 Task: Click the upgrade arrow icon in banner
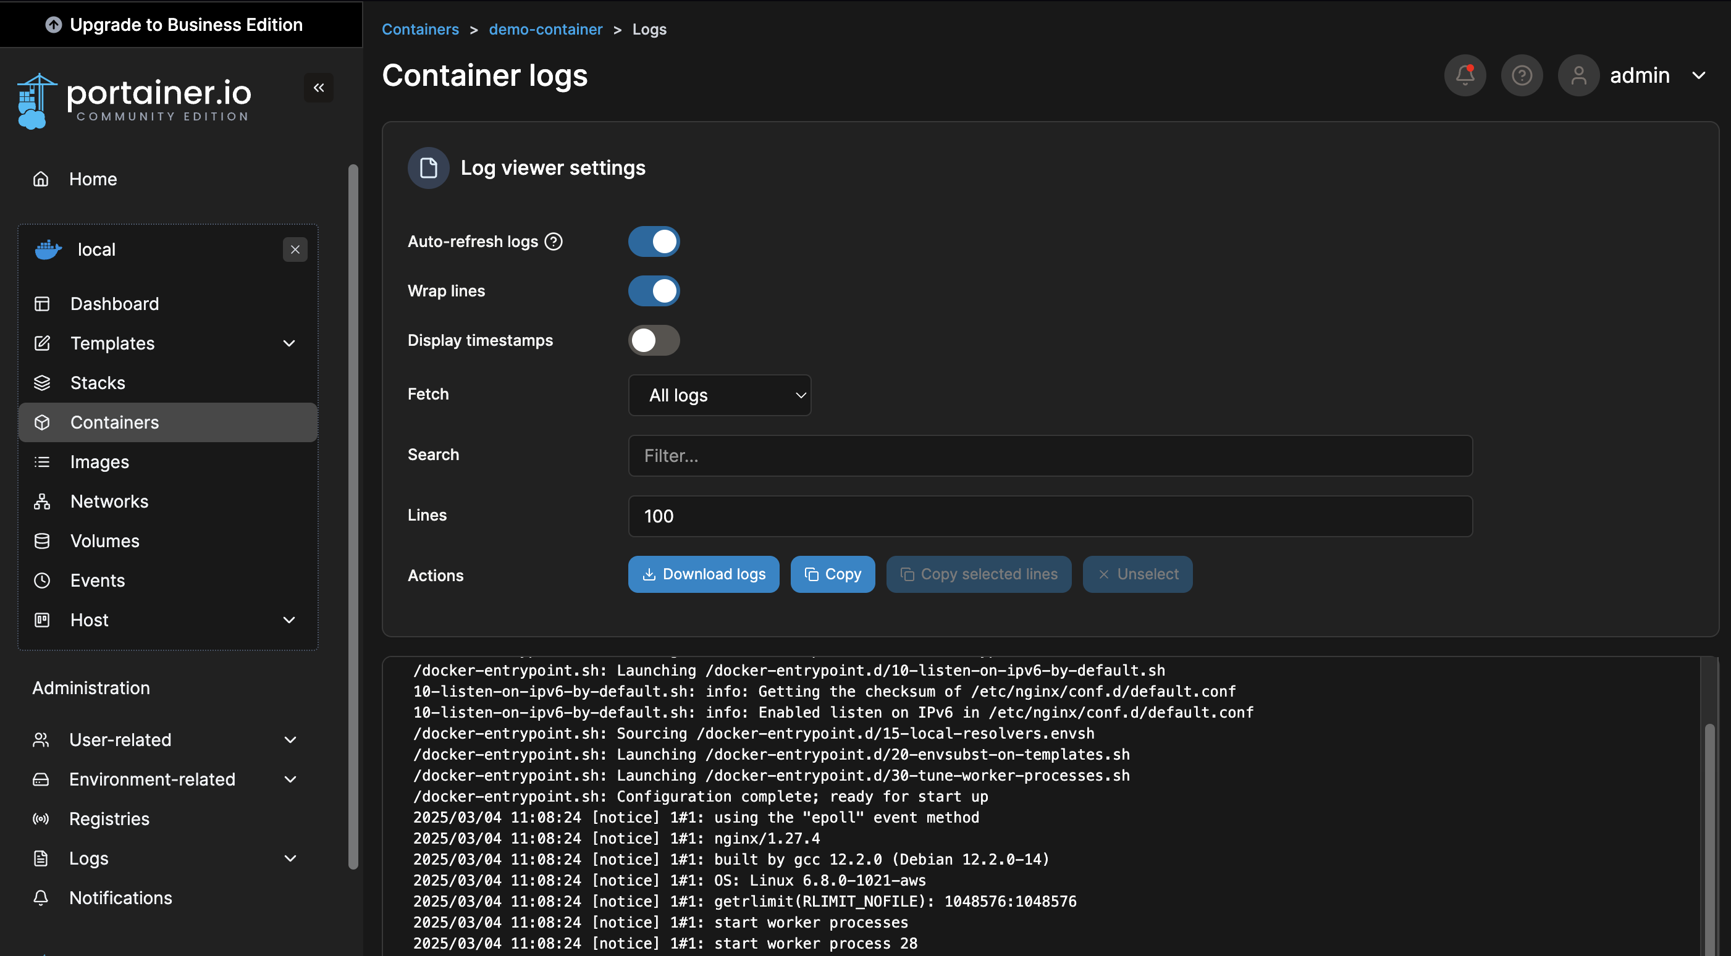coord(54,25)
